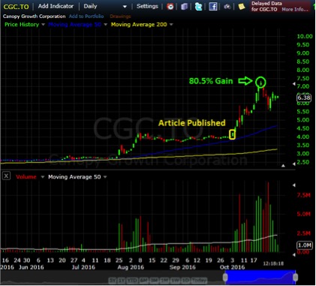Set range to 5Y
The height and width of the screenshot is (286, 316).
tap(112, 280)
